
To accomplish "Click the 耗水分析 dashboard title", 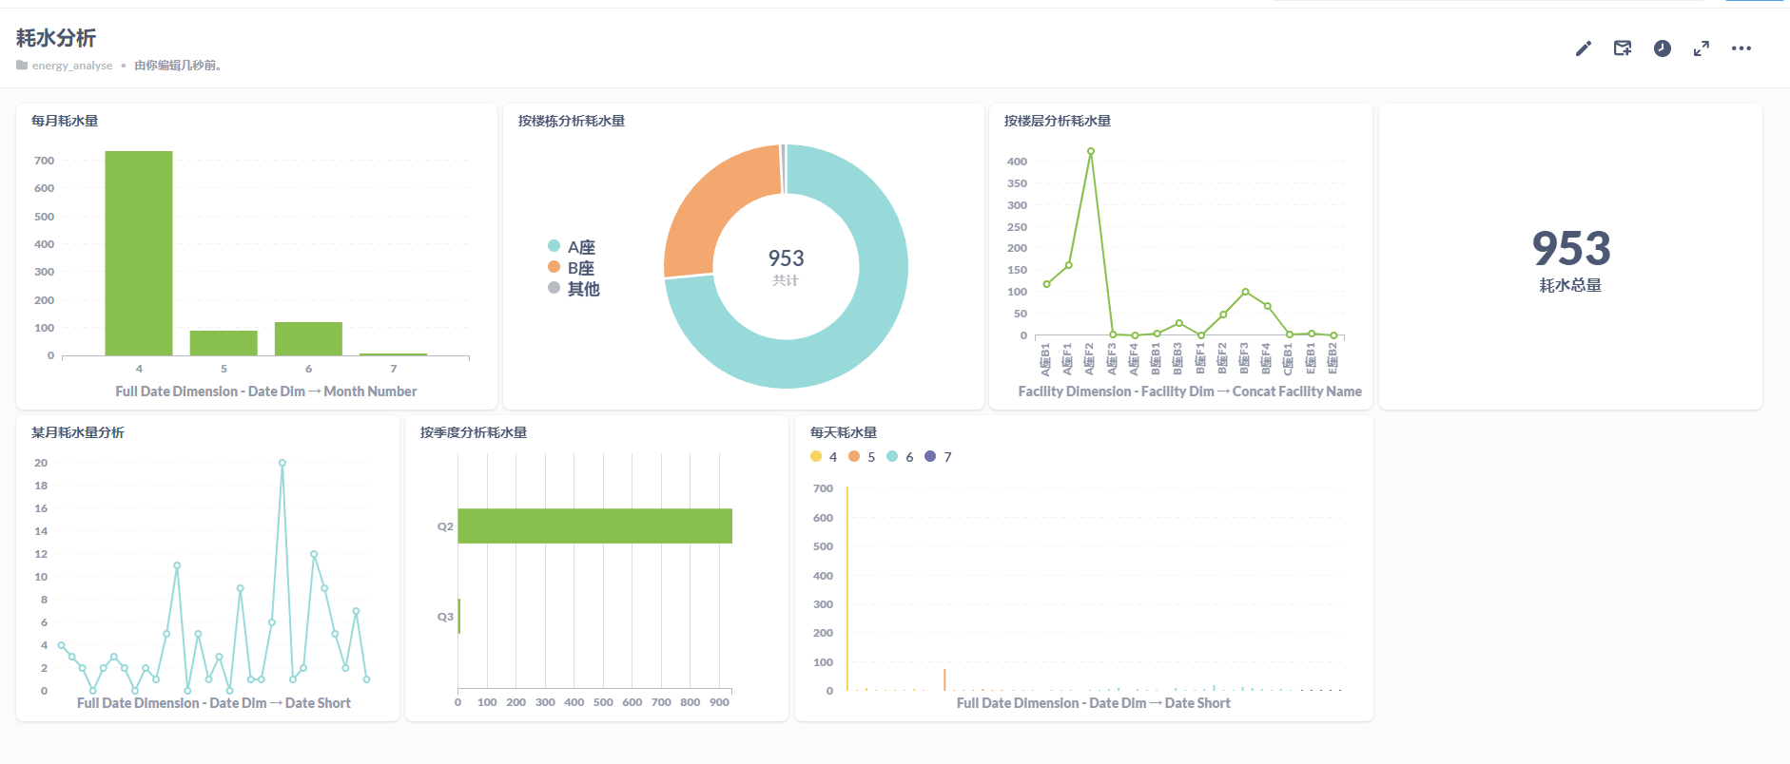I will 56,38.
